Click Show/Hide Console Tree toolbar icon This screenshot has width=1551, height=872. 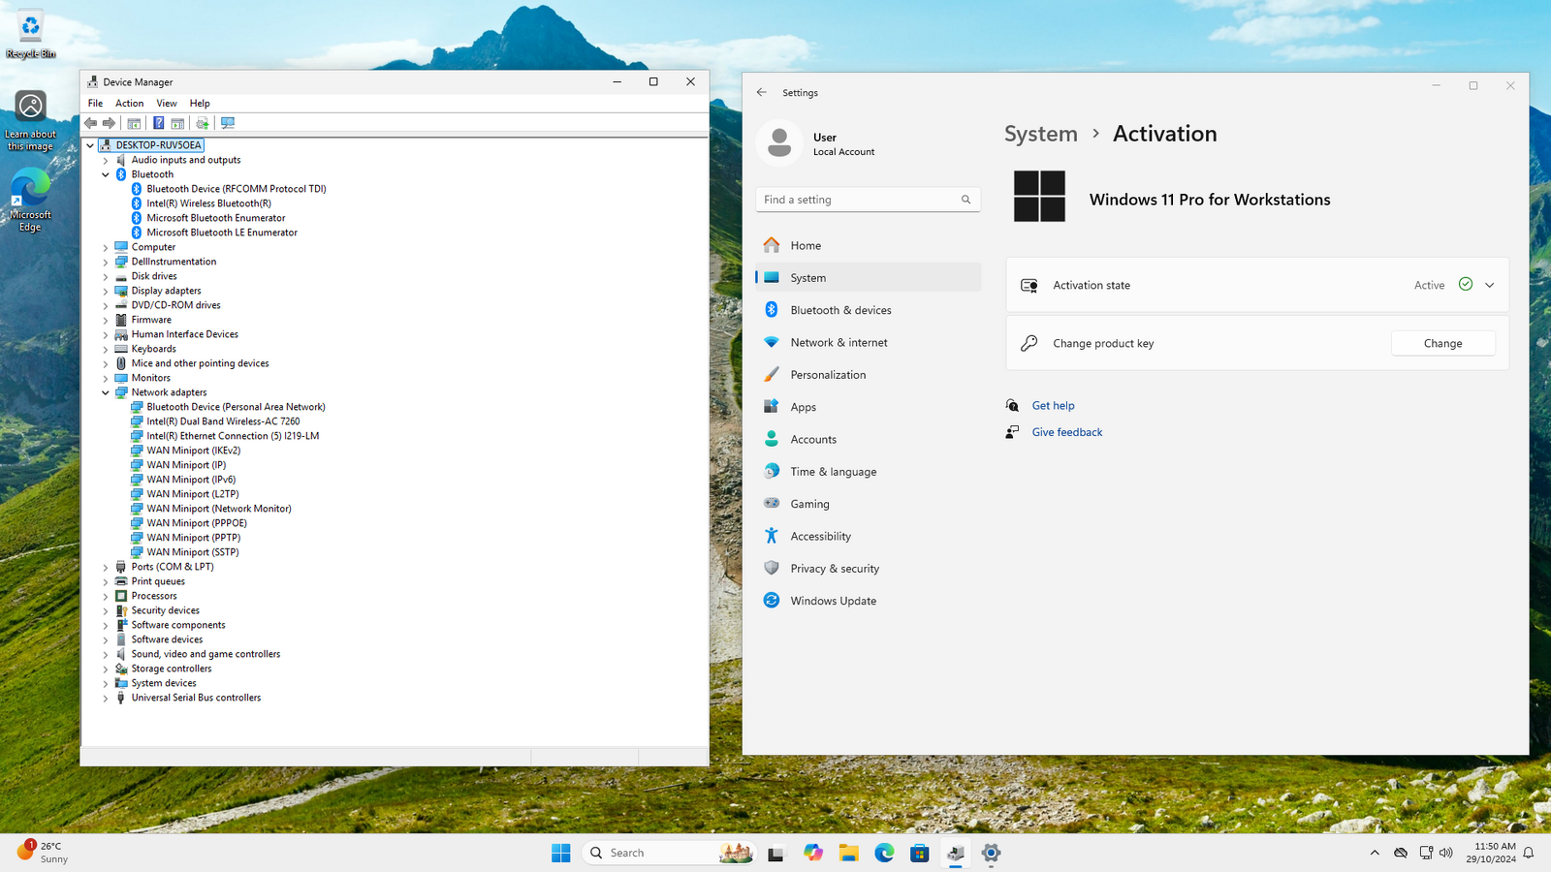pyautogui.click(x=134, y=123)
